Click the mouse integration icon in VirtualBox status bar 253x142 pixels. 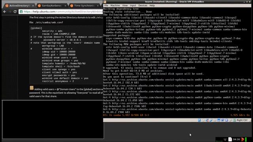(230, 120)
